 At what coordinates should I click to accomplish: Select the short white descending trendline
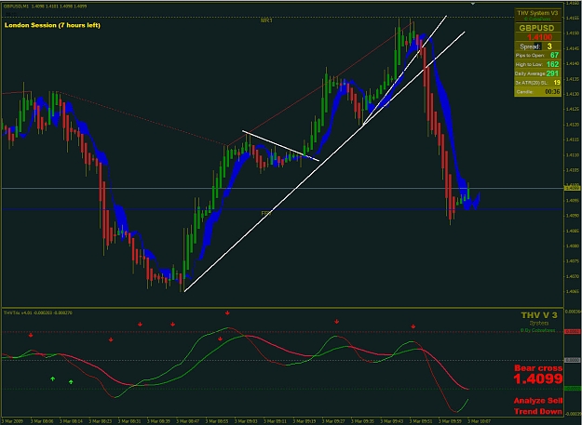280,146
